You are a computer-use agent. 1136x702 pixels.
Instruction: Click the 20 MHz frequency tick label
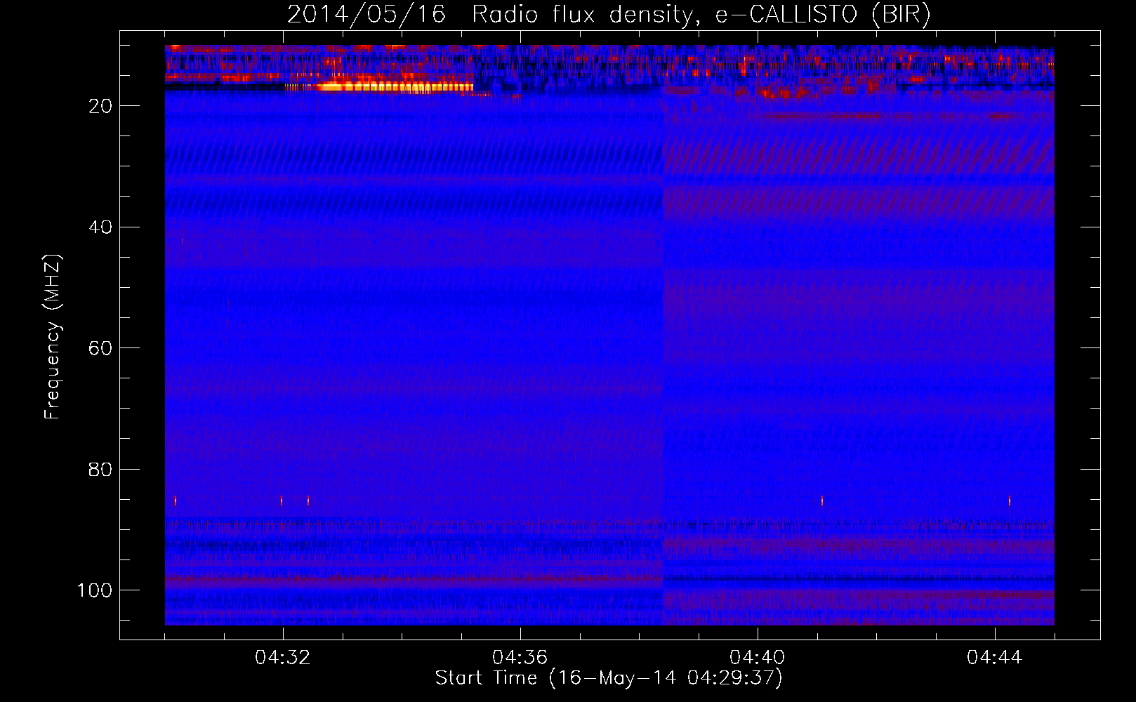tap(101, 106)
